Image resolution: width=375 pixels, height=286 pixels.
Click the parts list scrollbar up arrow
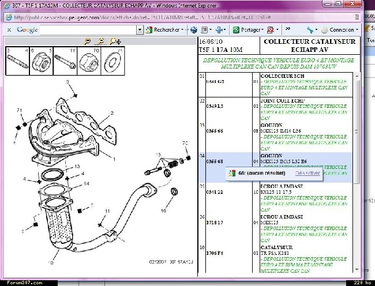(x=357, y=76)
